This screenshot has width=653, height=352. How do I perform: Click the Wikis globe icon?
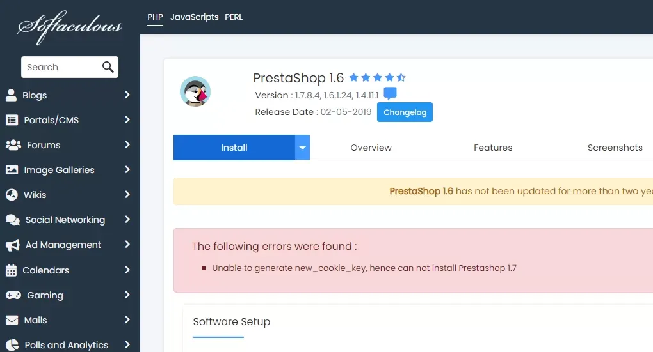[x=12, y=194]
